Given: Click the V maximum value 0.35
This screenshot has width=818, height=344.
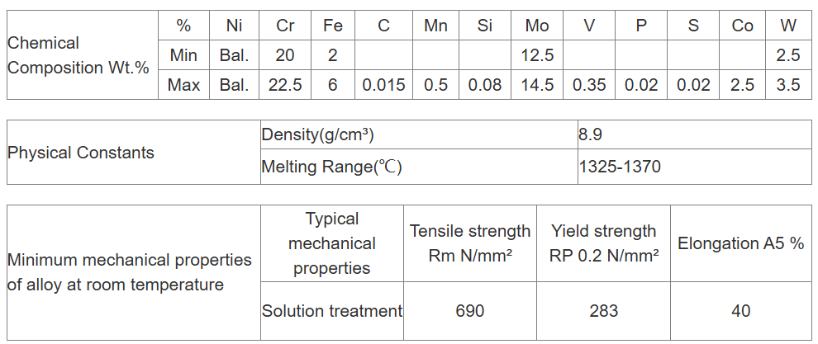Looking at the screenshot, I should tap(589, 85).
